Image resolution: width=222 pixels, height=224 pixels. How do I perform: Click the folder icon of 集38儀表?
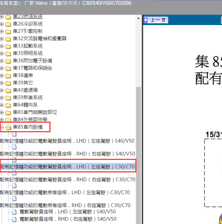click(x=8, y=76)
